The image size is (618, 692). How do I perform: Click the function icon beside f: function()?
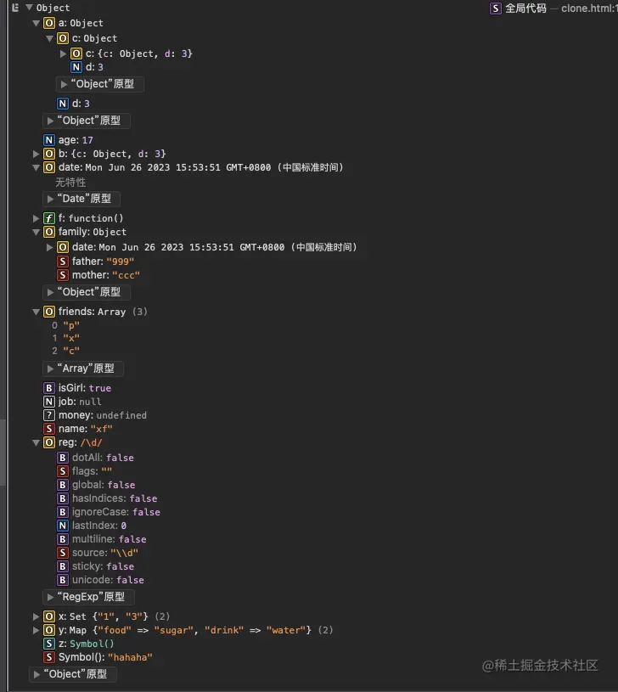click(x=49, y=218)
